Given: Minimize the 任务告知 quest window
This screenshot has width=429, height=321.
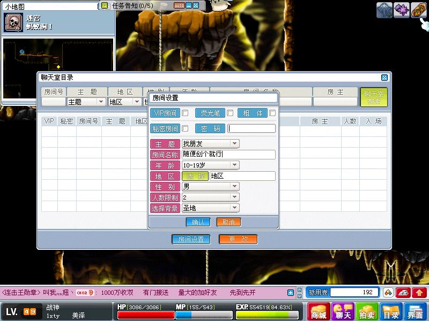Looking at the screenshot, I should coord(189,5).
